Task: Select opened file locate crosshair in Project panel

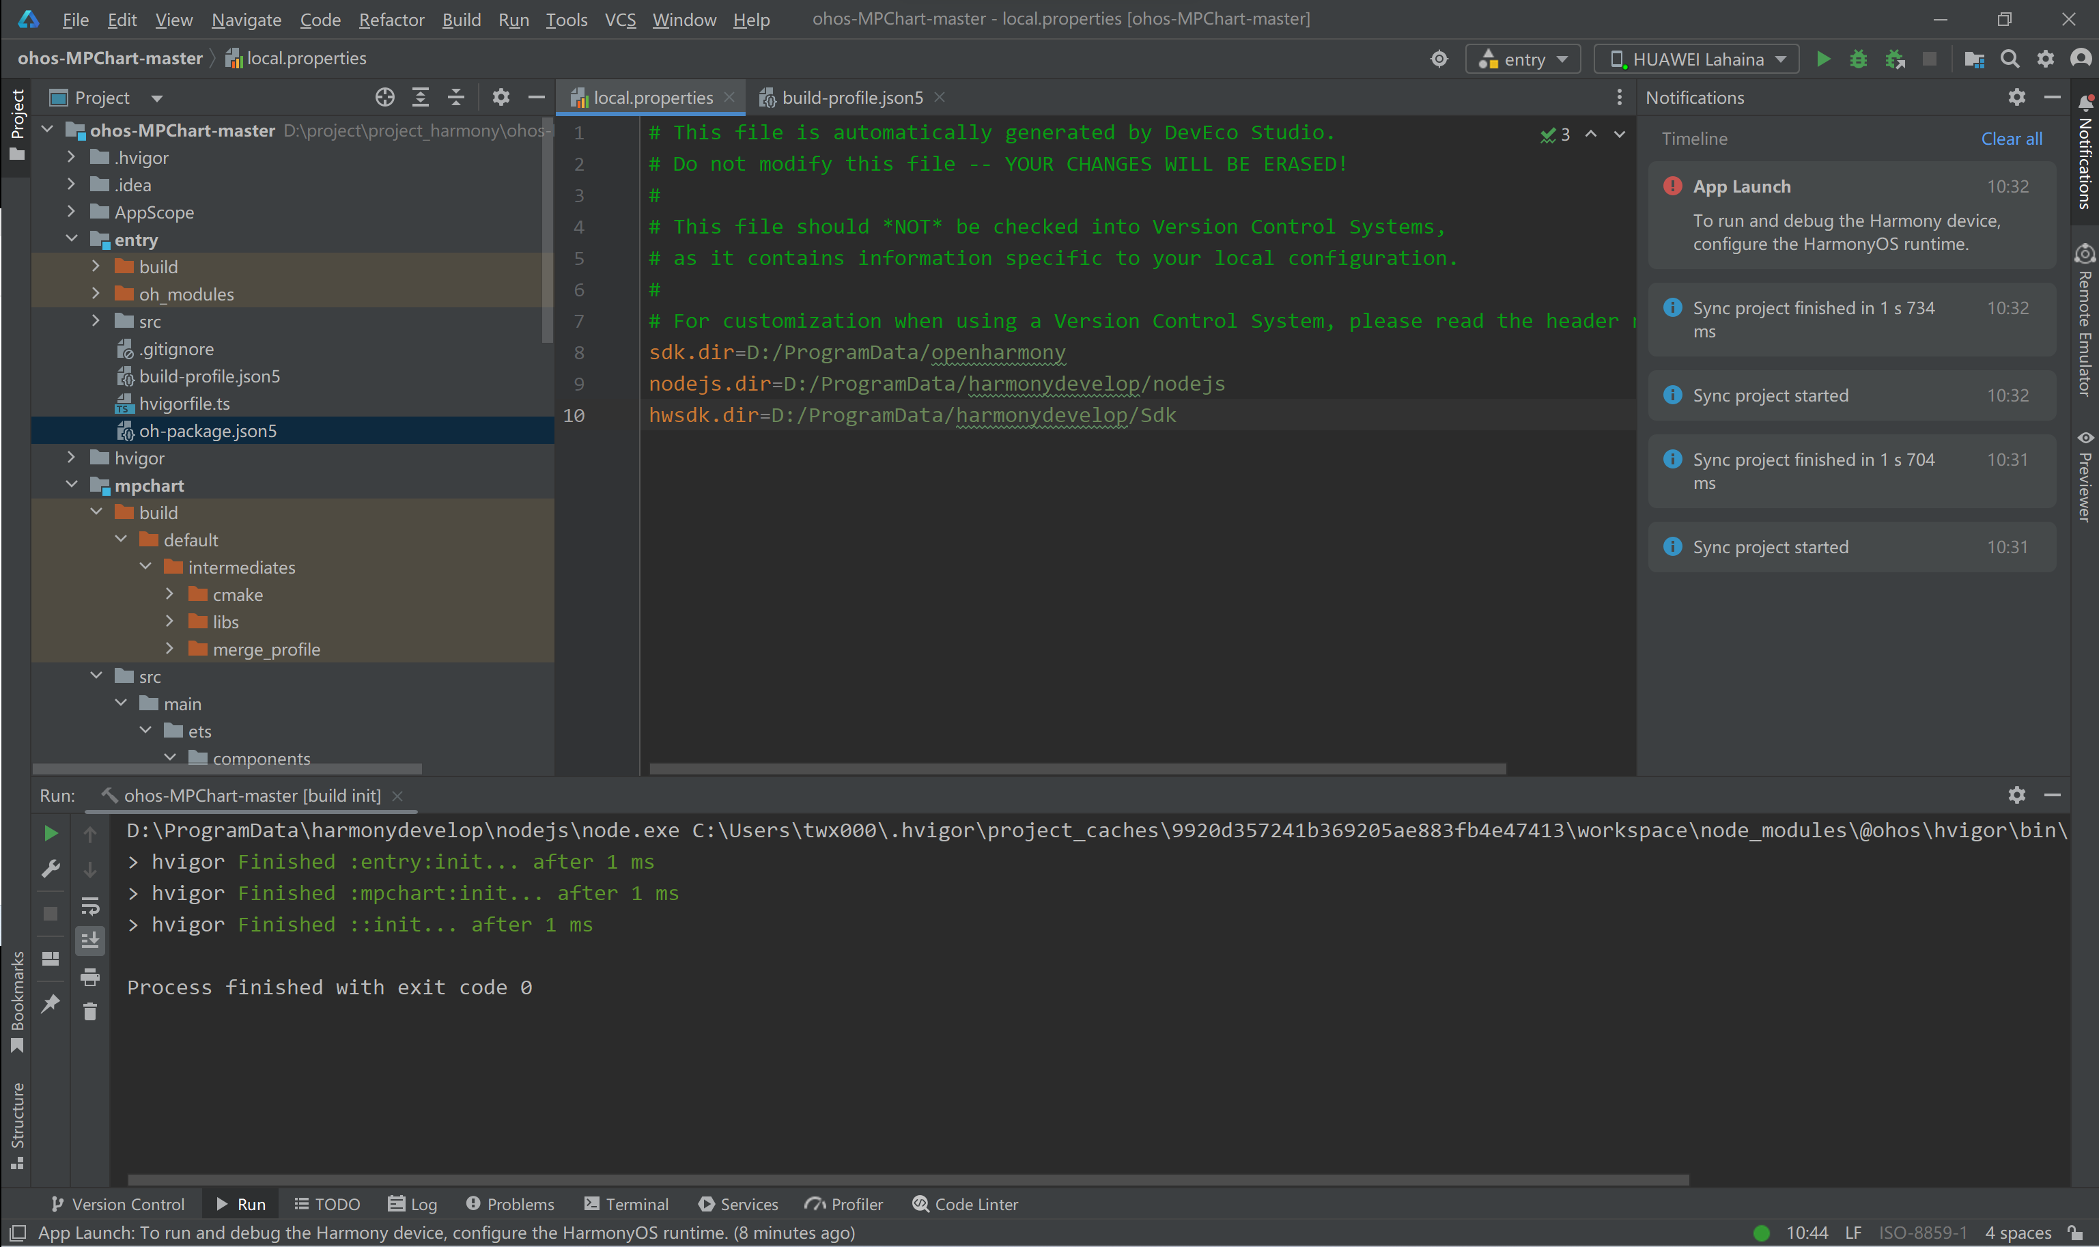Action: pos(384,98)
